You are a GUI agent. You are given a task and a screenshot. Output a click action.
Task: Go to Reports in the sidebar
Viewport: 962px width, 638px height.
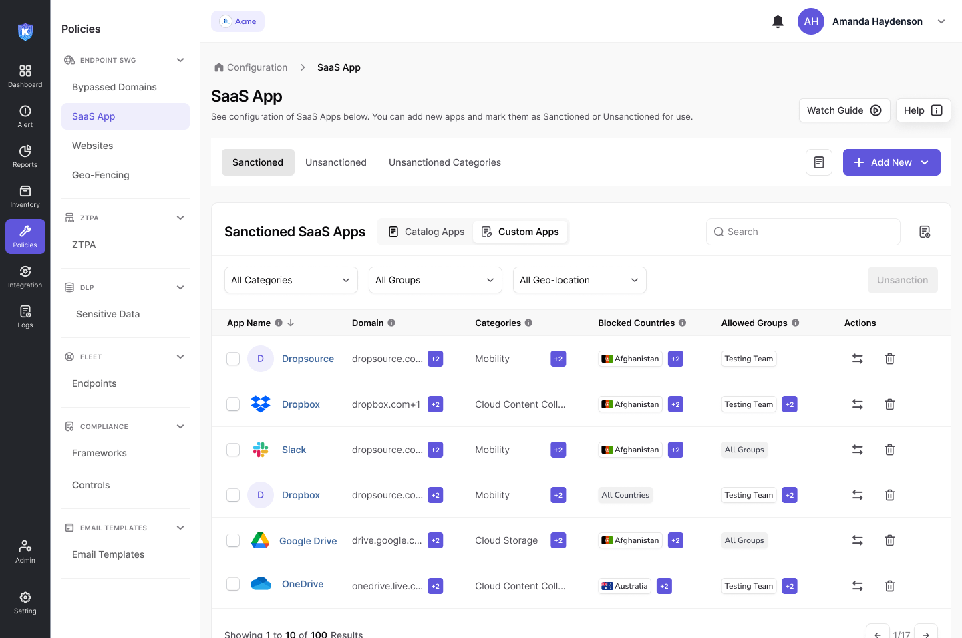(x=25, y=156)
